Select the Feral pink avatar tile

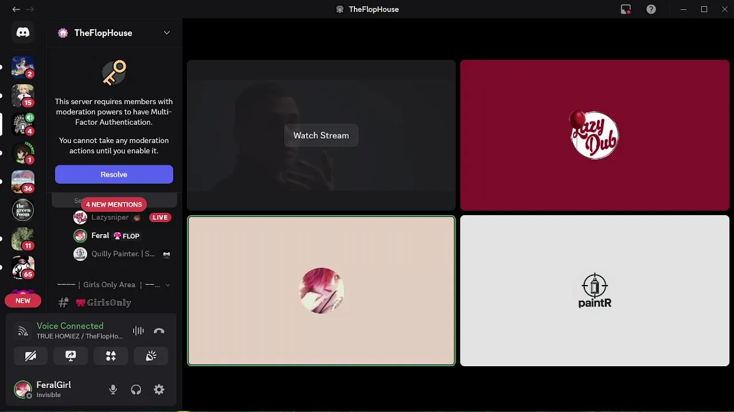321,290
